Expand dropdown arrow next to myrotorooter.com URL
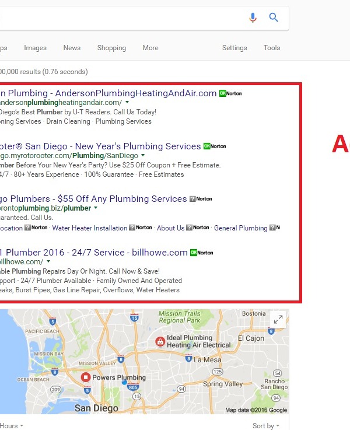The width and height of the screenshot is (350, 430). [143, 155]
